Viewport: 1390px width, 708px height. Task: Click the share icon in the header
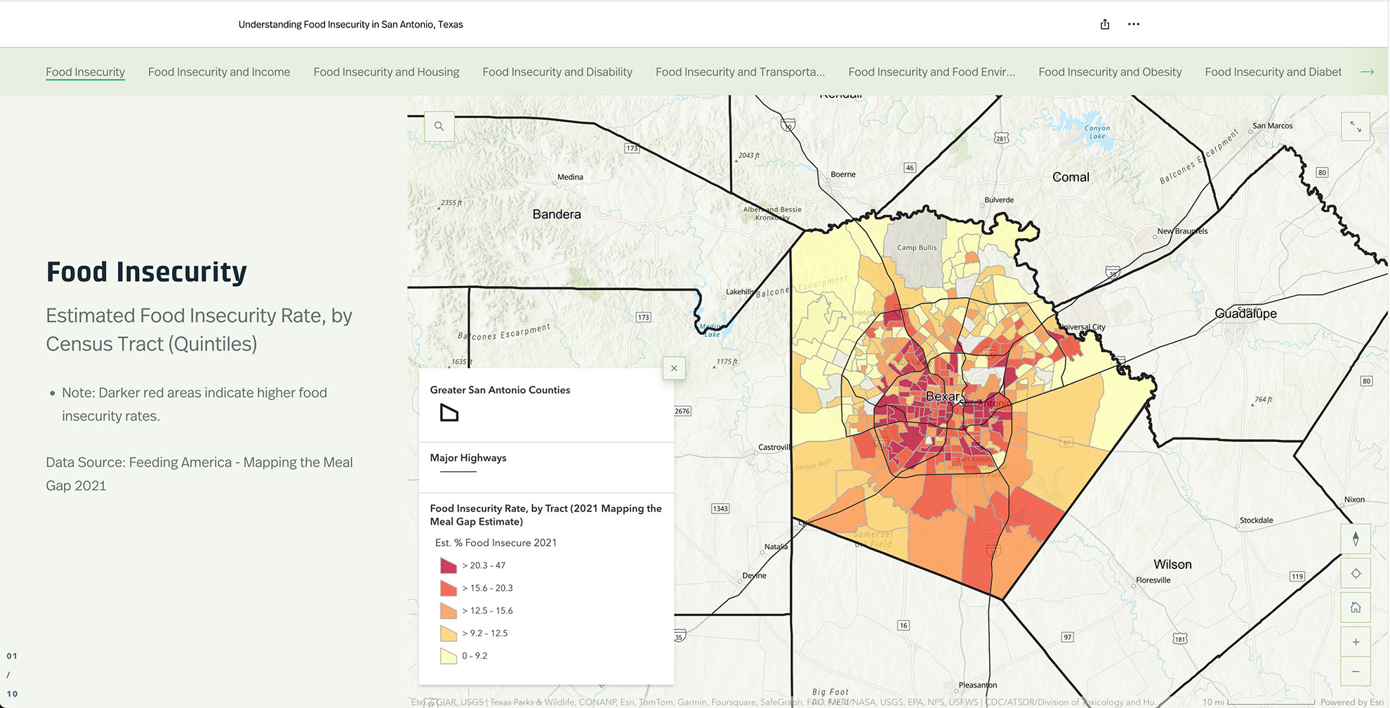tap(1104, 25)
